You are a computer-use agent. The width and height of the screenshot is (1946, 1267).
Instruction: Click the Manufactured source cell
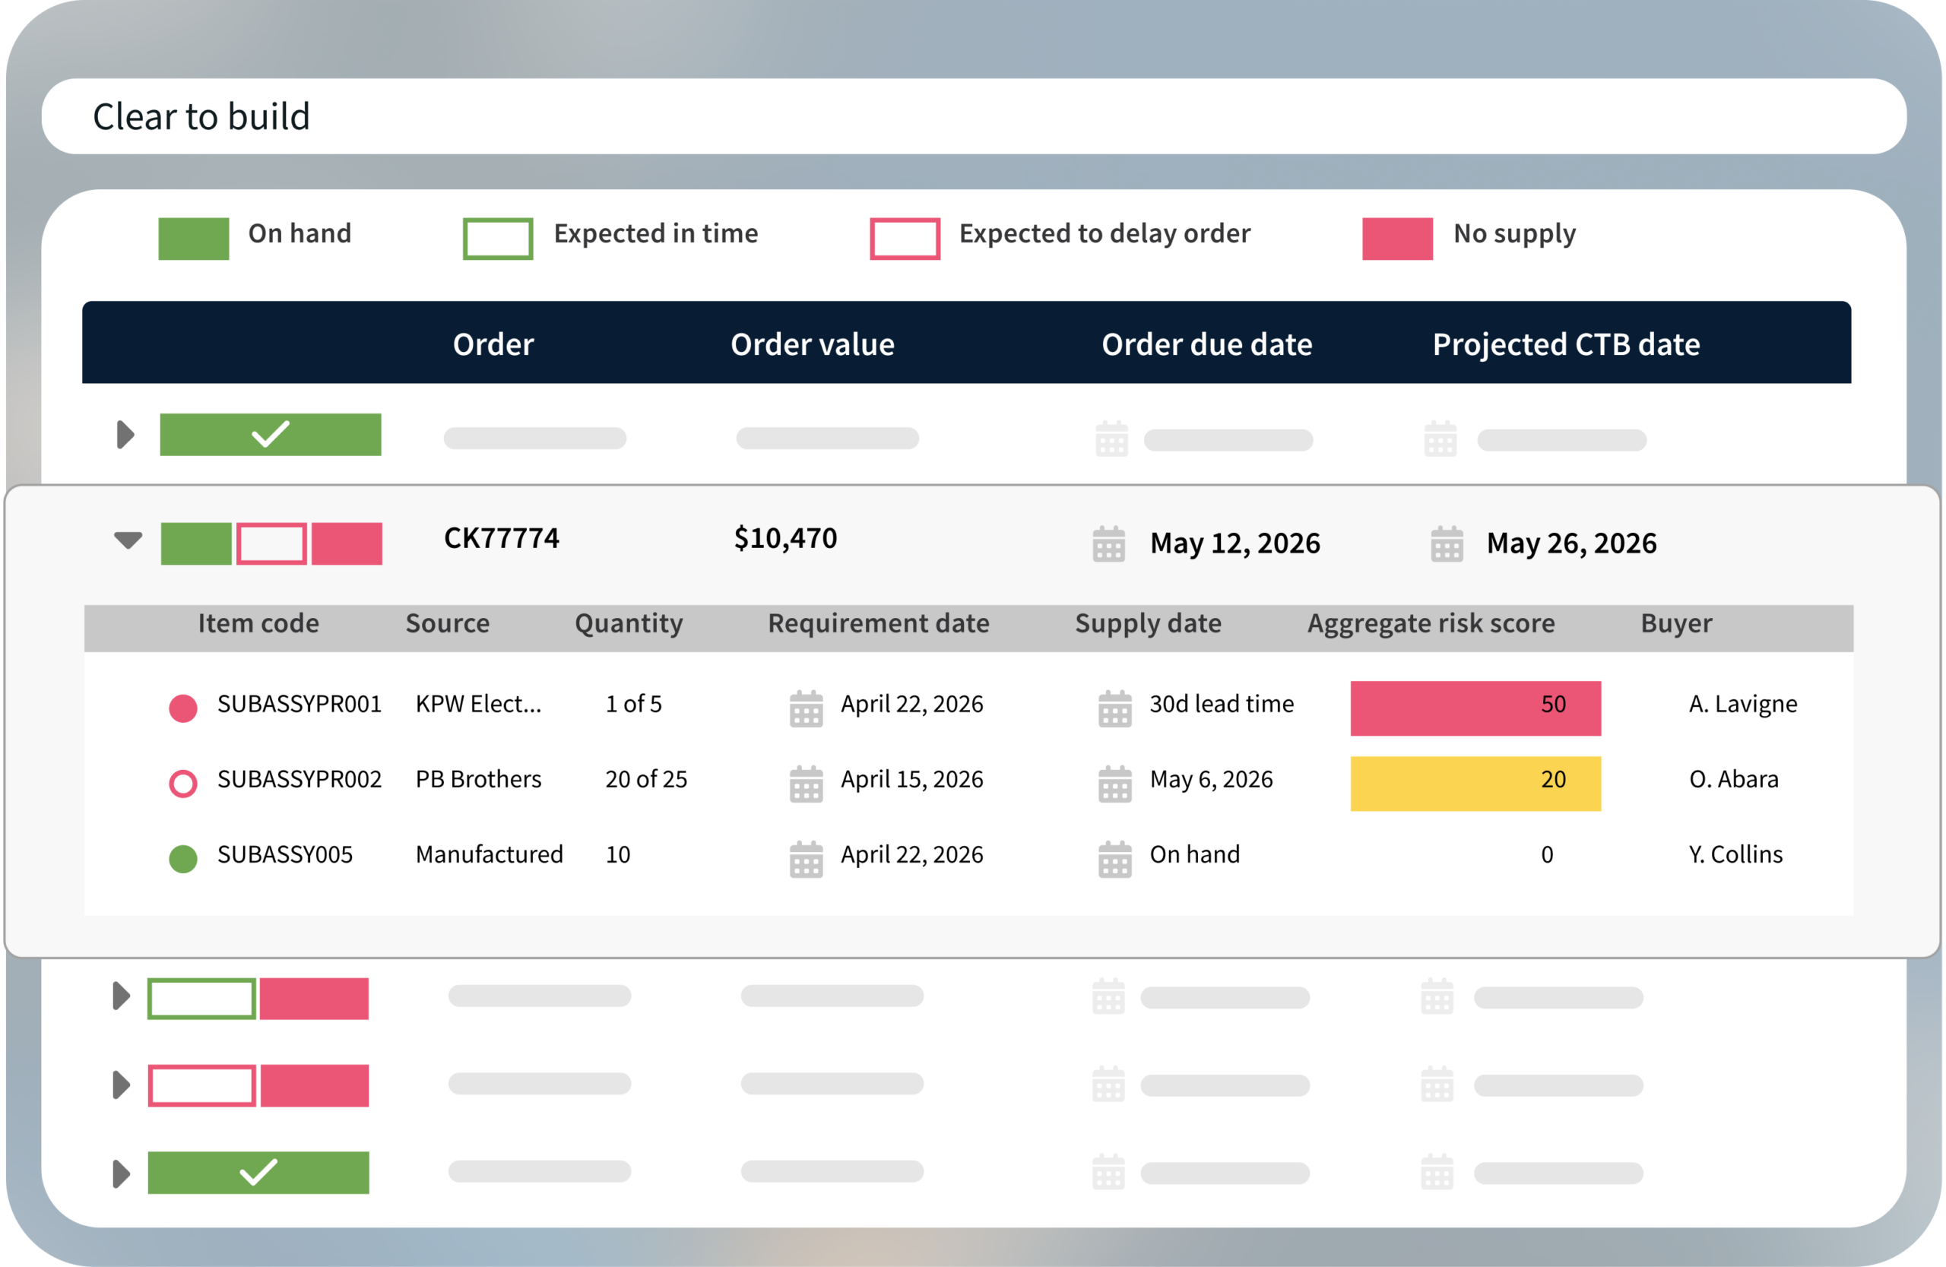point(489,854)
